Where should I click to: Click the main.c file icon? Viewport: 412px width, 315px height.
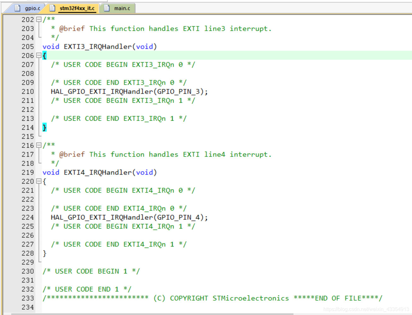[x=107, y=8]
